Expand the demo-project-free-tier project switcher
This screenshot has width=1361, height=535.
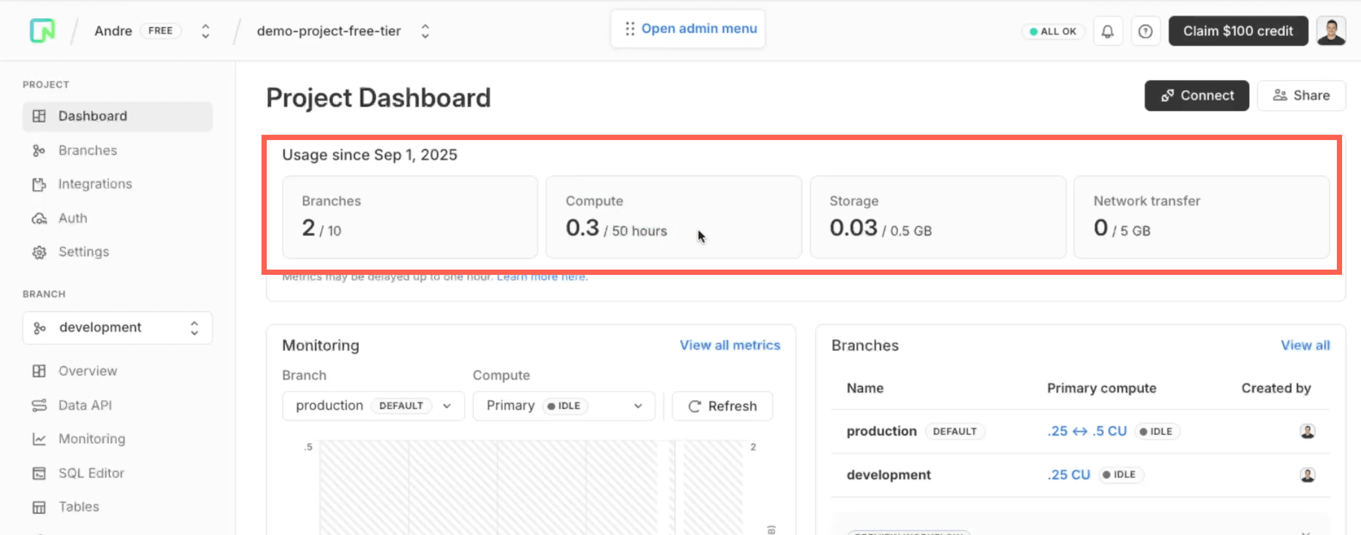425,31
